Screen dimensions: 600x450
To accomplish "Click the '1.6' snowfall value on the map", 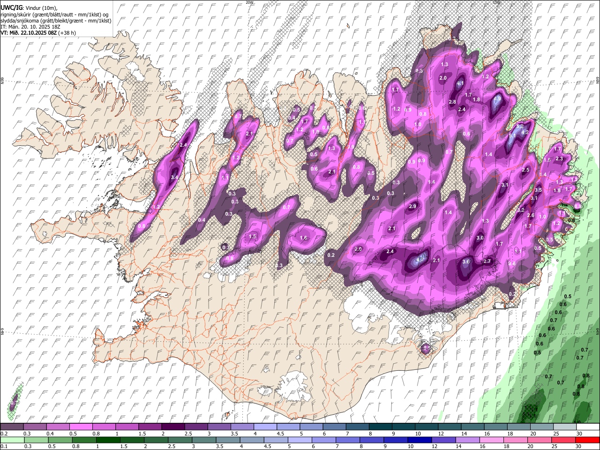I will pyautogui.click(x=303, y=238).
